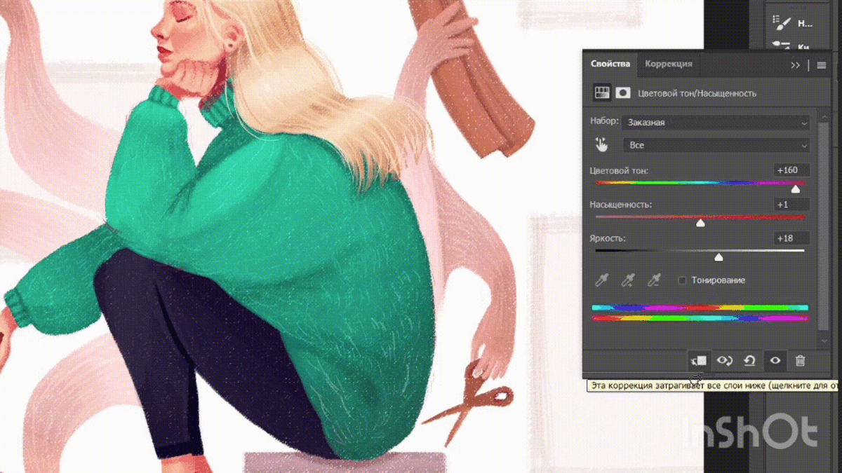Viewport: 842px width, 473px height.
Task: Click the Цветовой тон value field +160
Action: click(x=791, y=170)
